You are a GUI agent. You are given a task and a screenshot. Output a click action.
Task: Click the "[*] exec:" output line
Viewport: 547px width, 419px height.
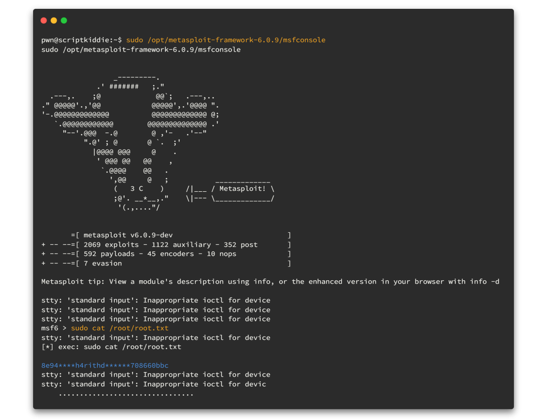point(111,347)
